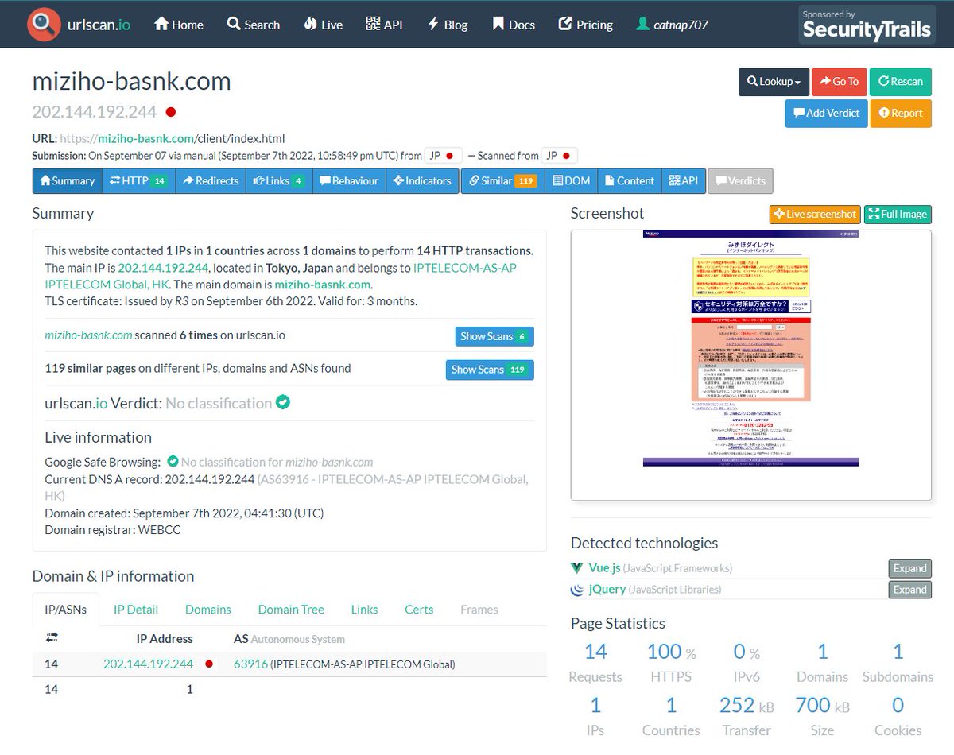This screenshot has width=954, height=755.
Task: Show the 6 scans of this domain
Action: point(494,336)
